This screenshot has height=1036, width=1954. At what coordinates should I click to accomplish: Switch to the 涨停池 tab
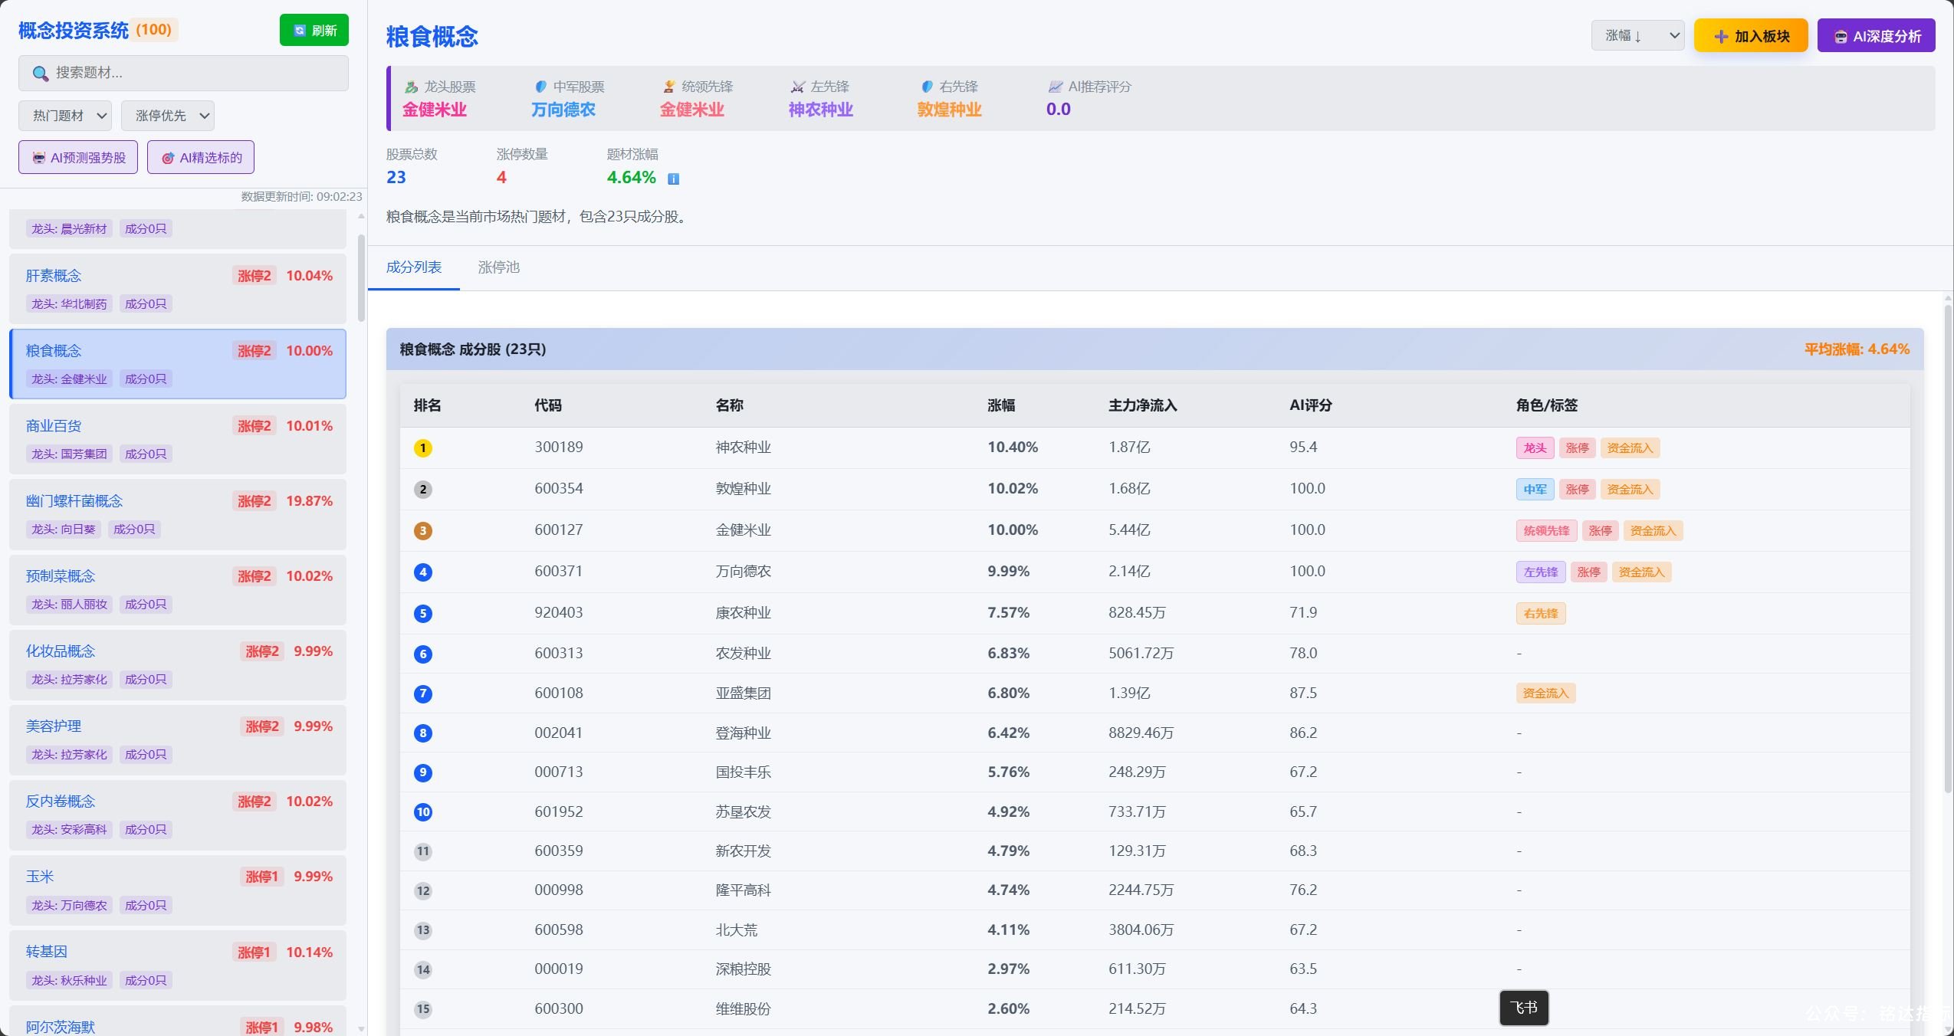pyautogui.click(x=499, y=267)
